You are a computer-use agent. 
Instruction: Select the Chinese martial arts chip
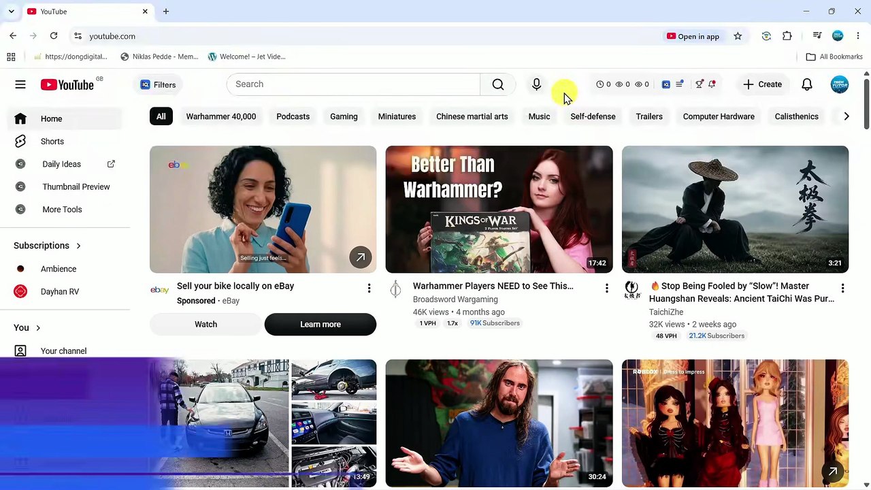(472, 116)
